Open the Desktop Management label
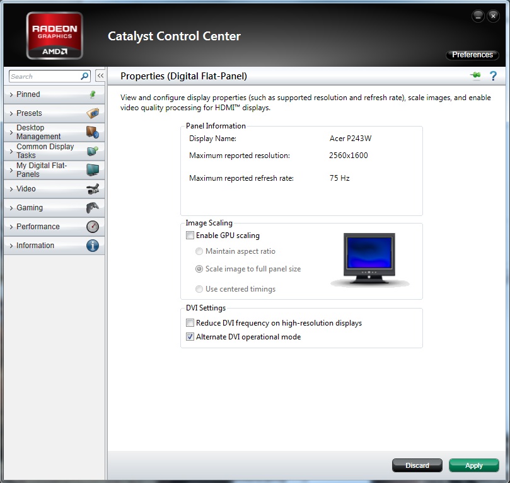510x483 pixels. tap(38, 132)
